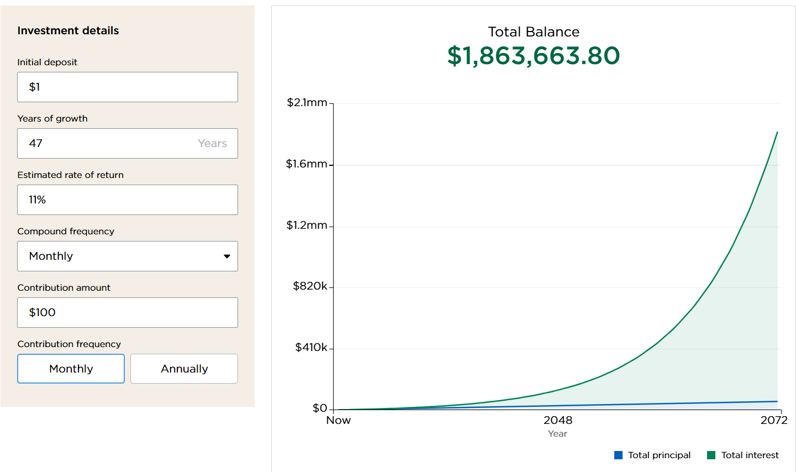Click the Total interest legend label
796x472 pixels.
pos(750,455)
